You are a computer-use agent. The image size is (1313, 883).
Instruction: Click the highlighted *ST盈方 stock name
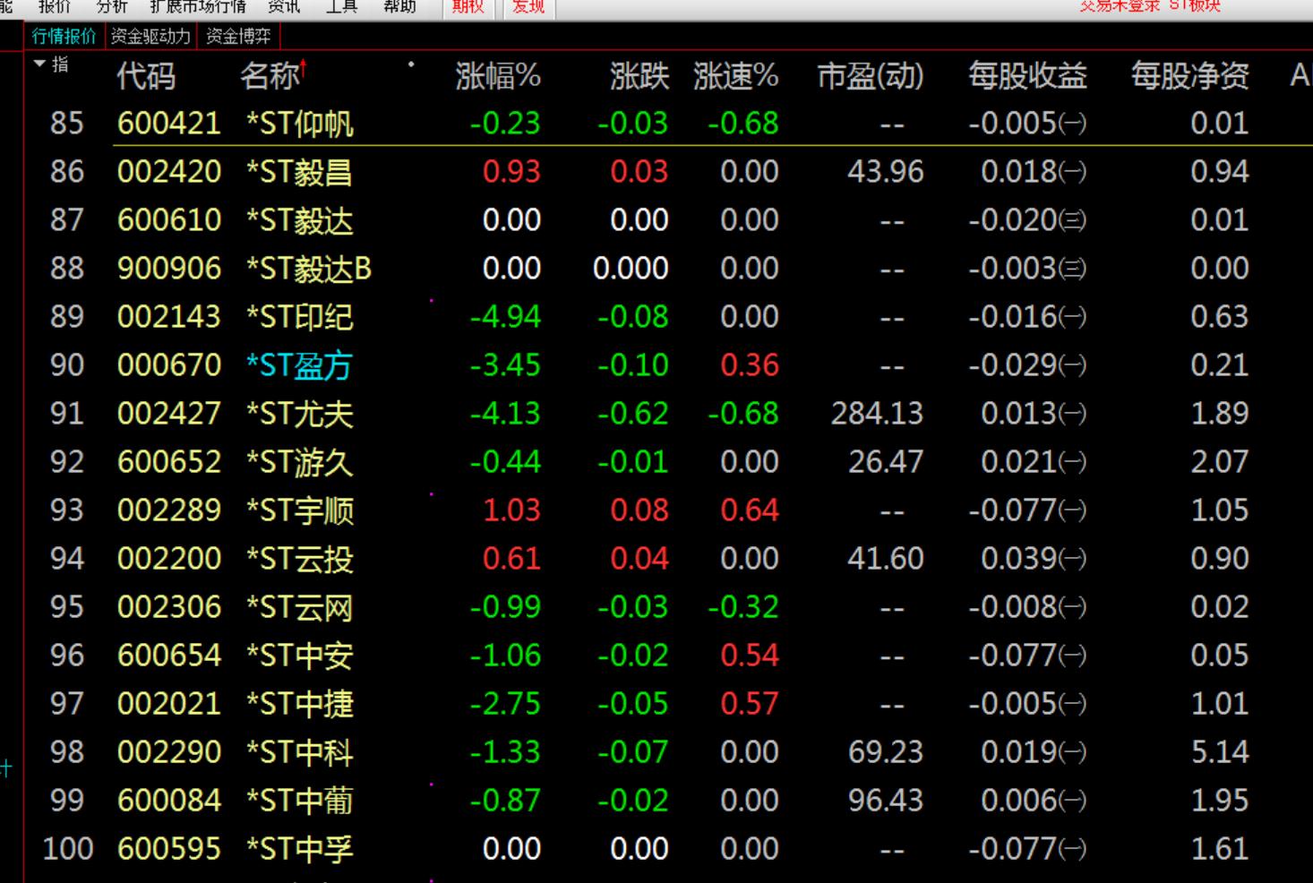[x=300, y=364]
